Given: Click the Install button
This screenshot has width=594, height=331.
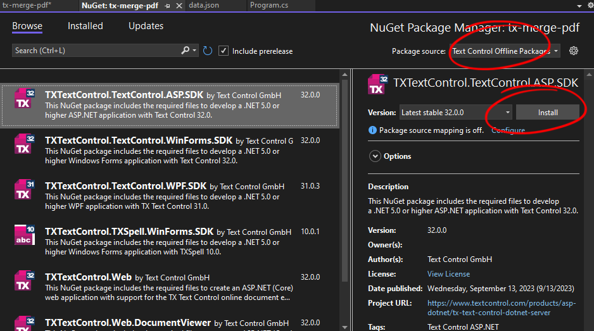Looking at the screenshot, I should tap(548, 113).
